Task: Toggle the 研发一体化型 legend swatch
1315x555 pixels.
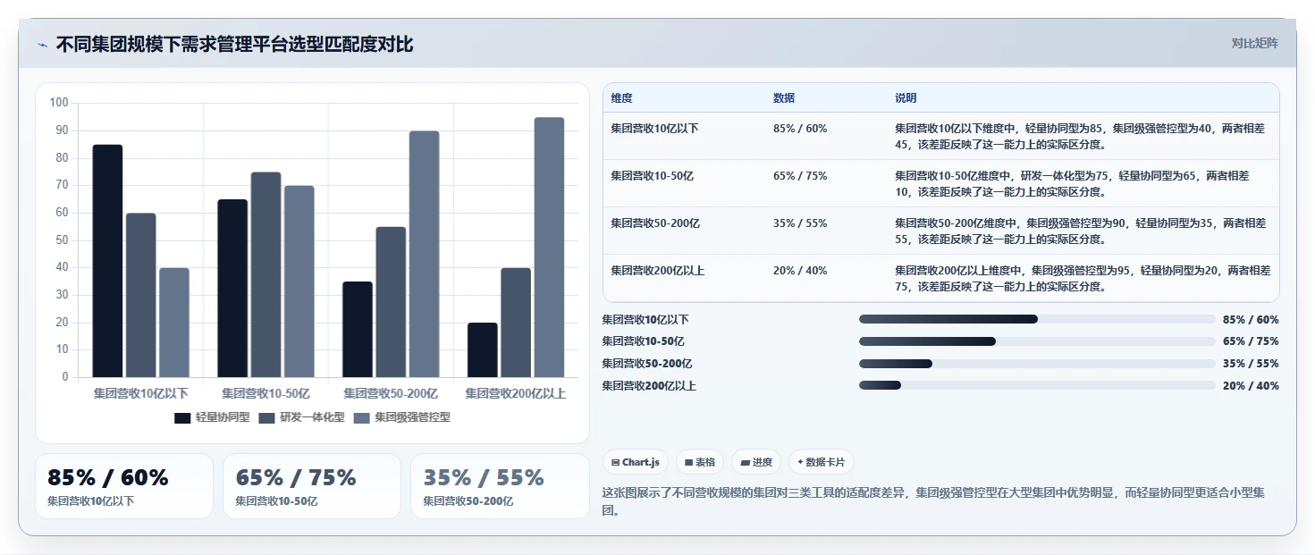Action: click(x=266, y=417)
